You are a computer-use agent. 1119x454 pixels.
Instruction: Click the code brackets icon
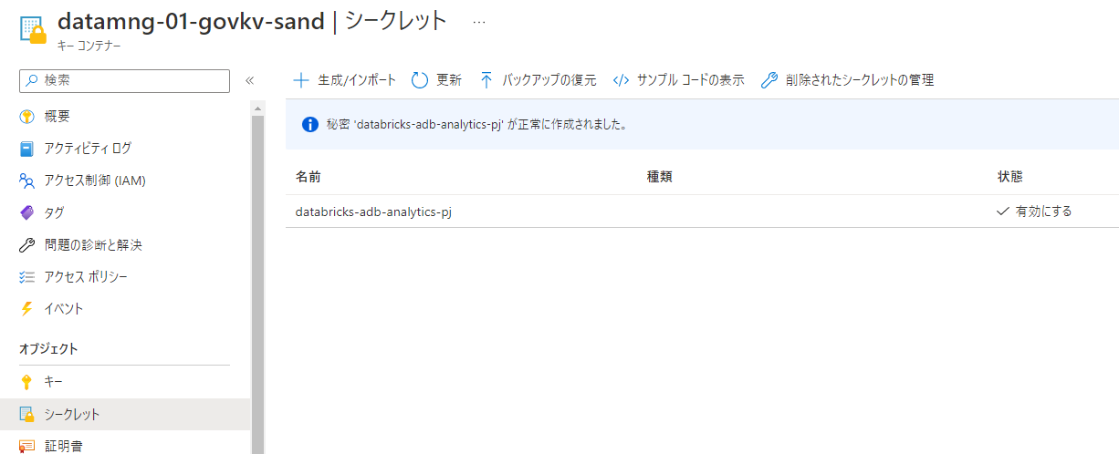pyautogui.click(x=621, y=80)
